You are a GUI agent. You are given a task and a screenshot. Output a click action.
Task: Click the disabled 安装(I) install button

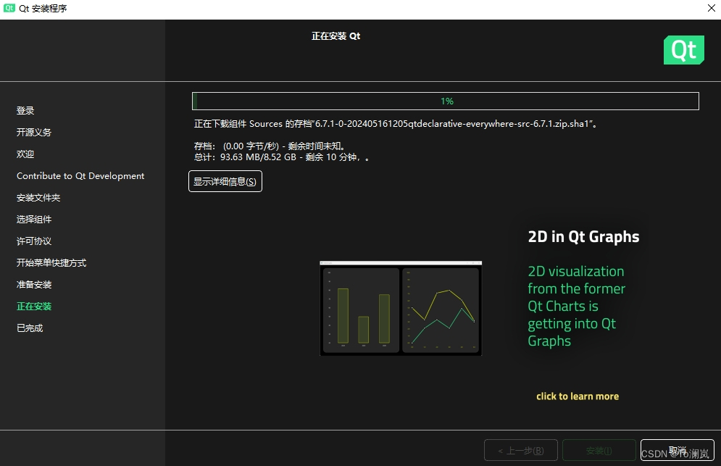(x=599, y=450)
